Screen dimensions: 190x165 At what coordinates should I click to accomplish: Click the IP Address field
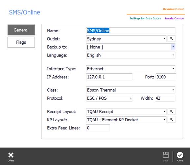(109, 77)
